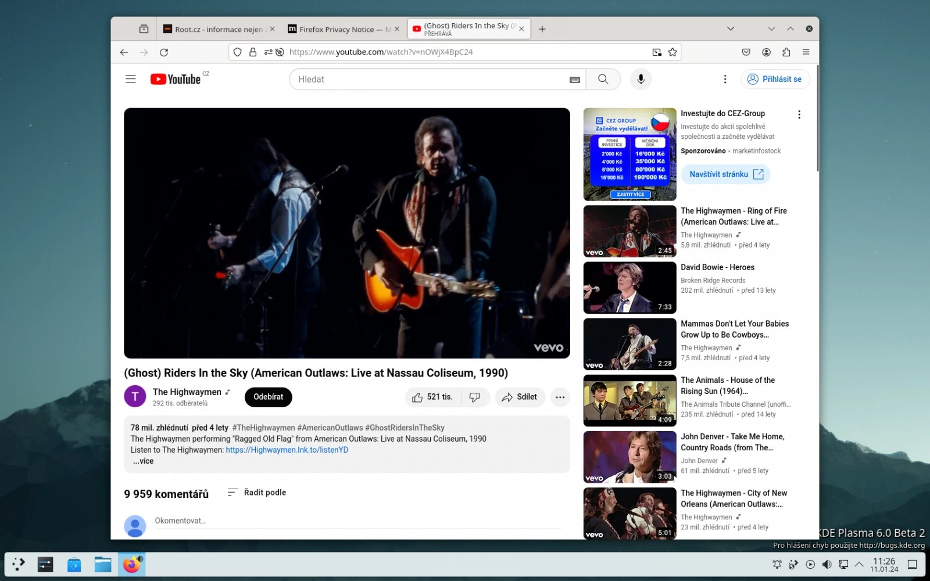The height and width of the screenshot is (581, 930).
Task: Click the Odebírat subscribe button
Action: click(x=269, y=397)
